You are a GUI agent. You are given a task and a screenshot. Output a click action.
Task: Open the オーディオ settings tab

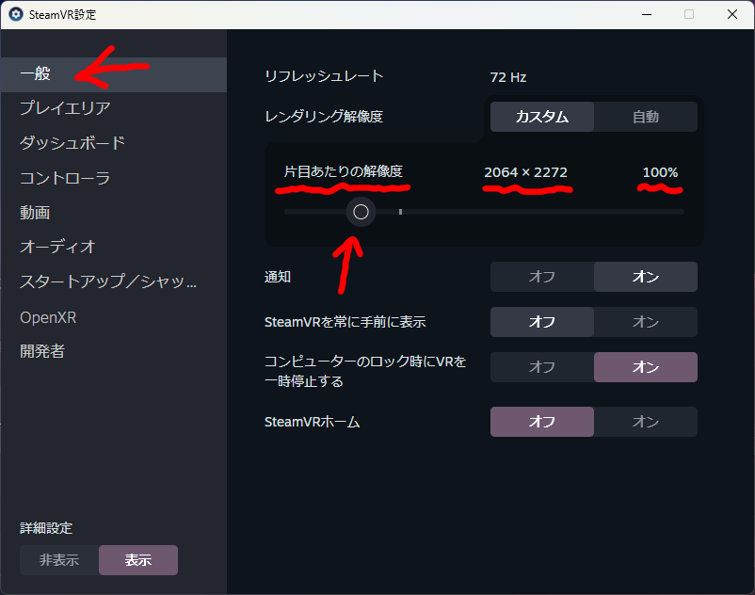[x=114, y=247]
